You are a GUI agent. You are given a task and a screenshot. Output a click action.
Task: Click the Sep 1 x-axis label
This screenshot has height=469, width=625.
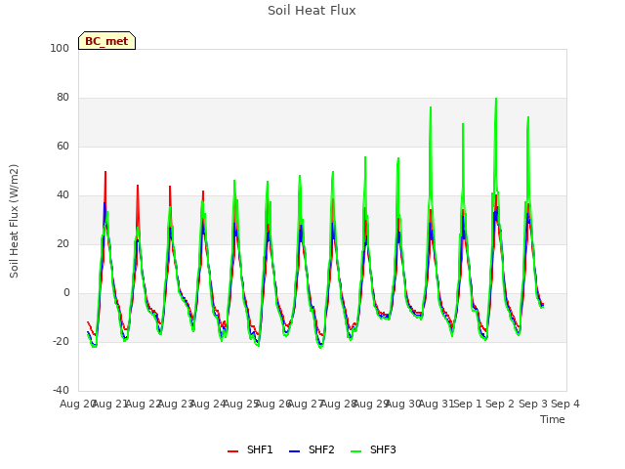469,404
